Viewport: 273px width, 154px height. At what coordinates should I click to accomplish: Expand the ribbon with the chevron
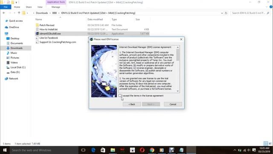[x=267, y=7]
